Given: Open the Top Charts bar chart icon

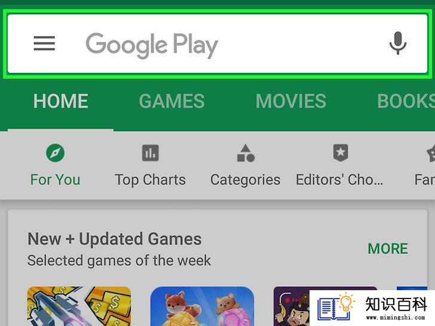Looking at the screenshot, I should tap(151, 153).
